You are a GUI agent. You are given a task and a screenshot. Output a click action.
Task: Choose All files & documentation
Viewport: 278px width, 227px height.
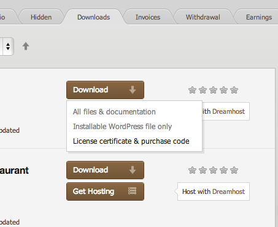tap(114, 112)
